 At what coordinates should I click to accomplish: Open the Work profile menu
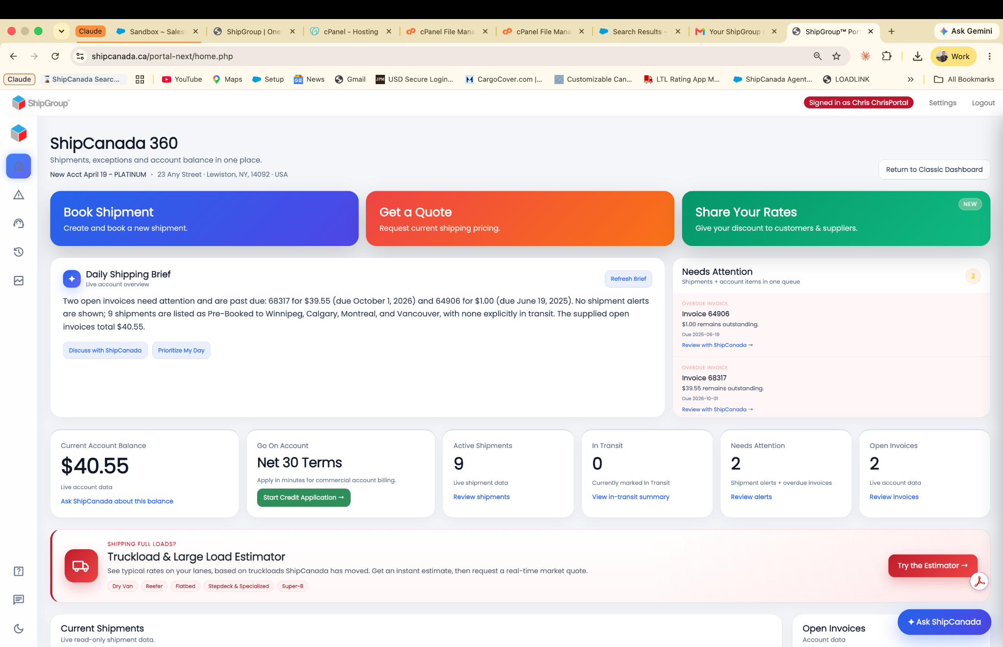(x=953, y=56)
